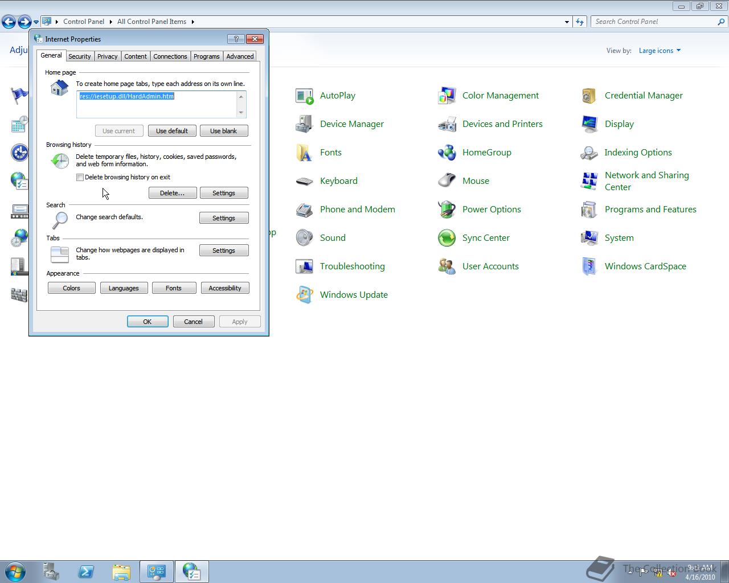
Task: Open recent pages dropdown beside Forward button
Action: coord(36,22)
